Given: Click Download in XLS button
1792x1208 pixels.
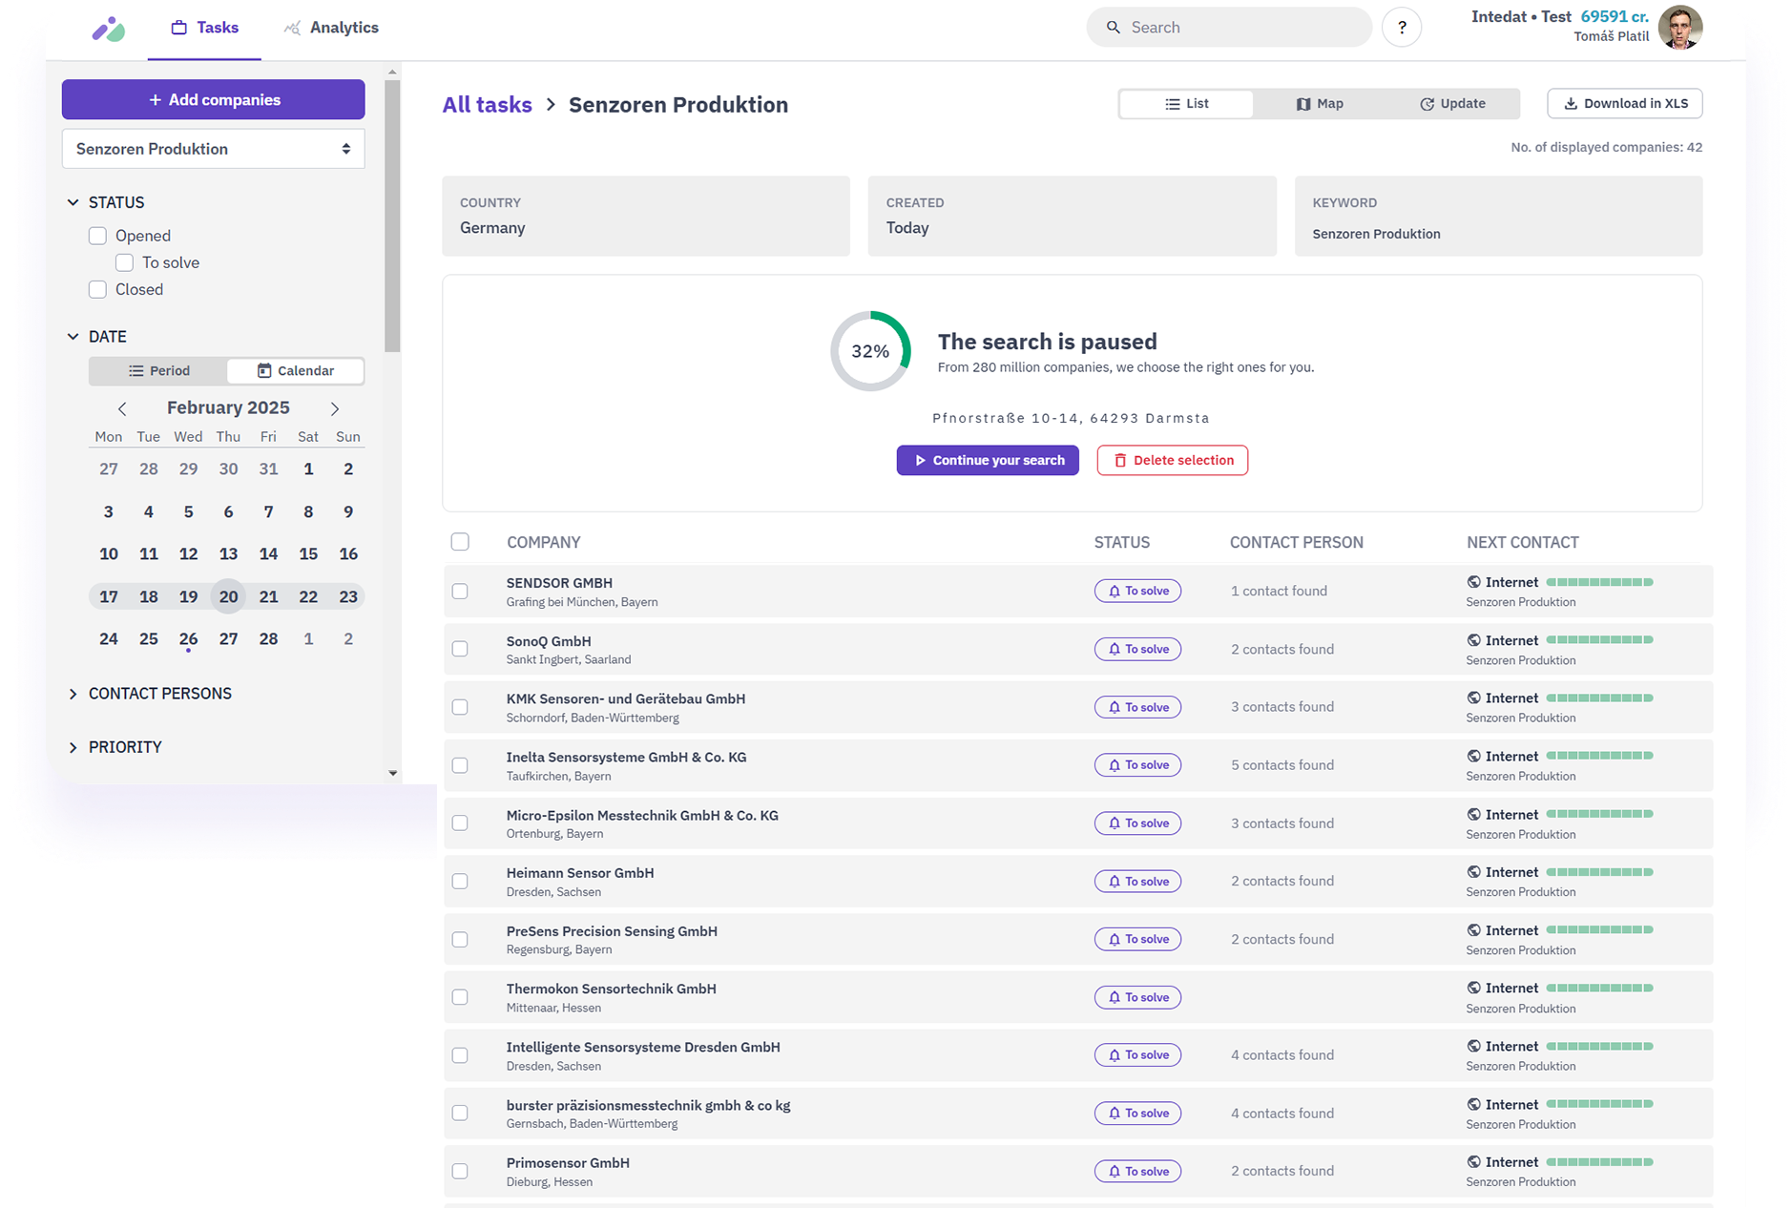Looking at the screenshot, I should pos(1624,104).
